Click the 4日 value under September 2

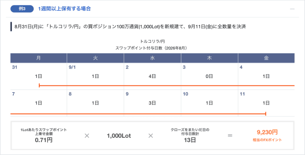tap(152, 76)
